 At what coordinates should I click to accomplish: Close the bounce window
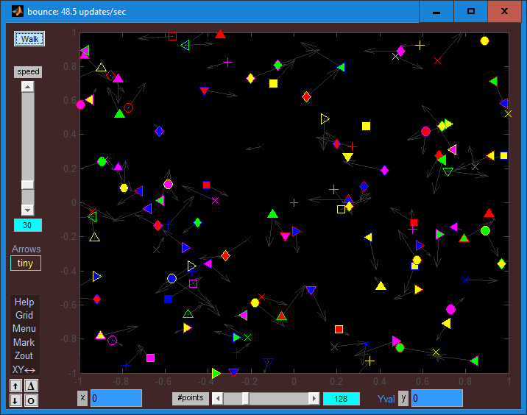504,12
